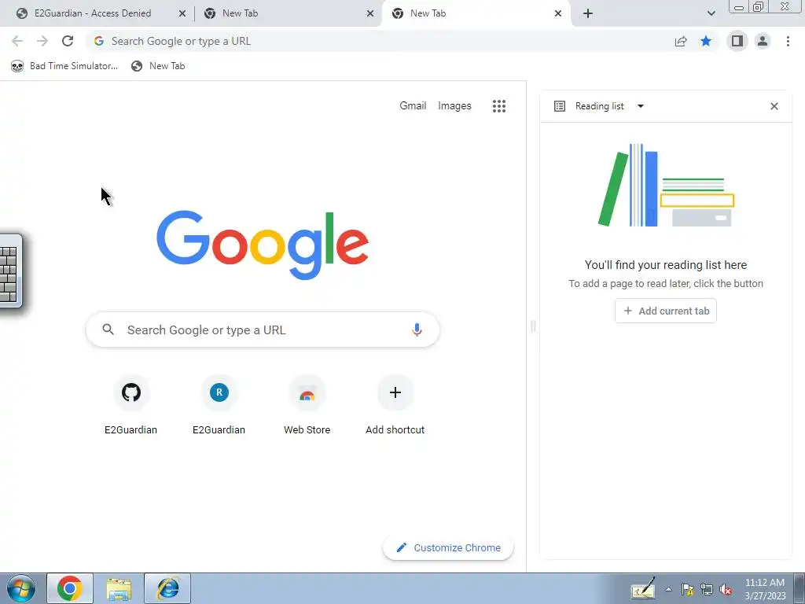The width and height of the screenshot is (805, 604).
Task: Close the Reading list side panel
Action: 774,106
